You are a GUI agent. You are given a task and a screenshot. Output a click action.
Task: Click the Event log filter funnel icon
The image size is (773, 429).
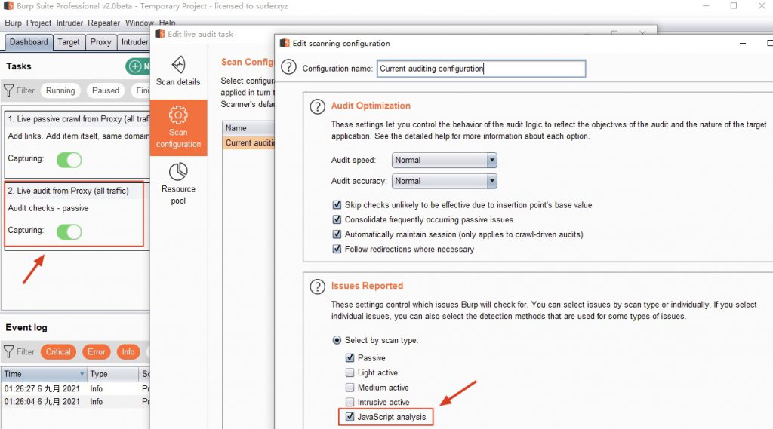(x=9, y=351)
